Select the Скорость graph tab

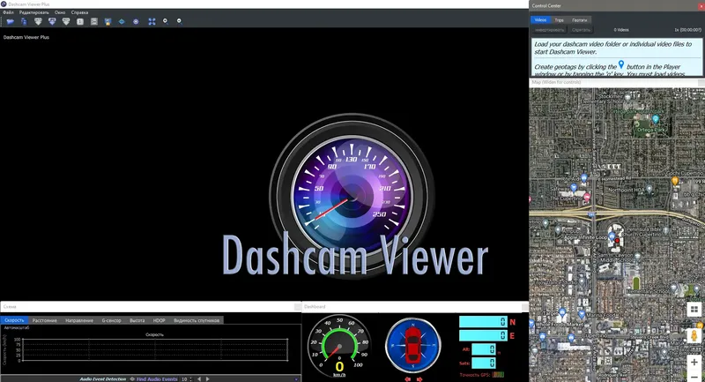tap(14, 320)
